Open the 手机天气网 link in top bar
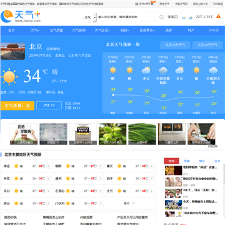The height and width of the screenshot is (225, 225). (181, 4)
